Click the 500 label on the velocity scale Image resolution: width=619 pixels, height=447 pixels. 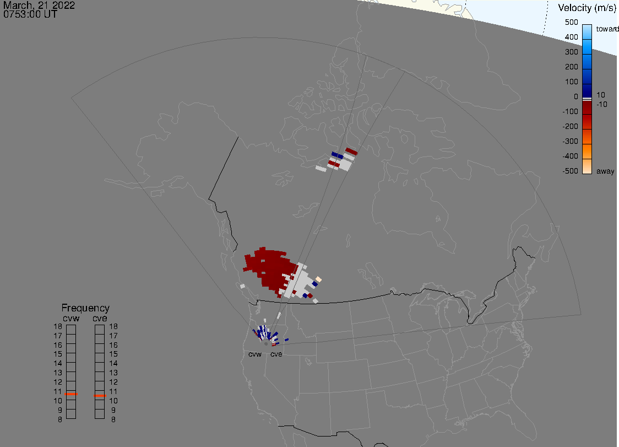click(x=571, y=22)
